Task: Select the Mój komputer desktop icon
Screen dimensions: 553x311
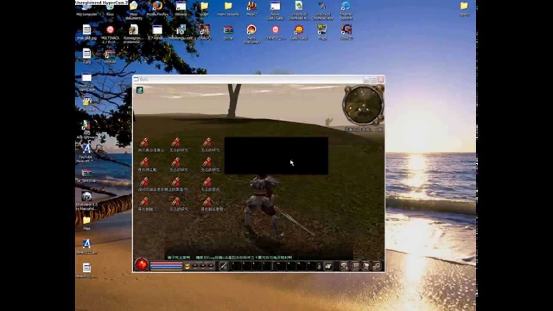Action: point(86,10)
